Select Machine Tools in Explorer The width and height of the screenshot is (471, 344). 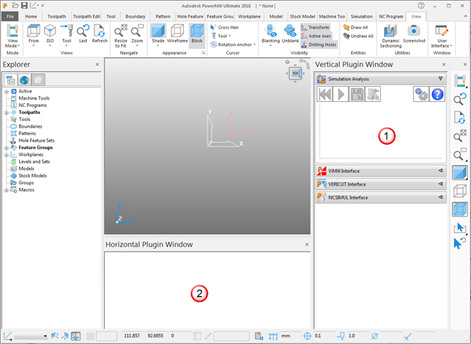click(x=34, y=98)
